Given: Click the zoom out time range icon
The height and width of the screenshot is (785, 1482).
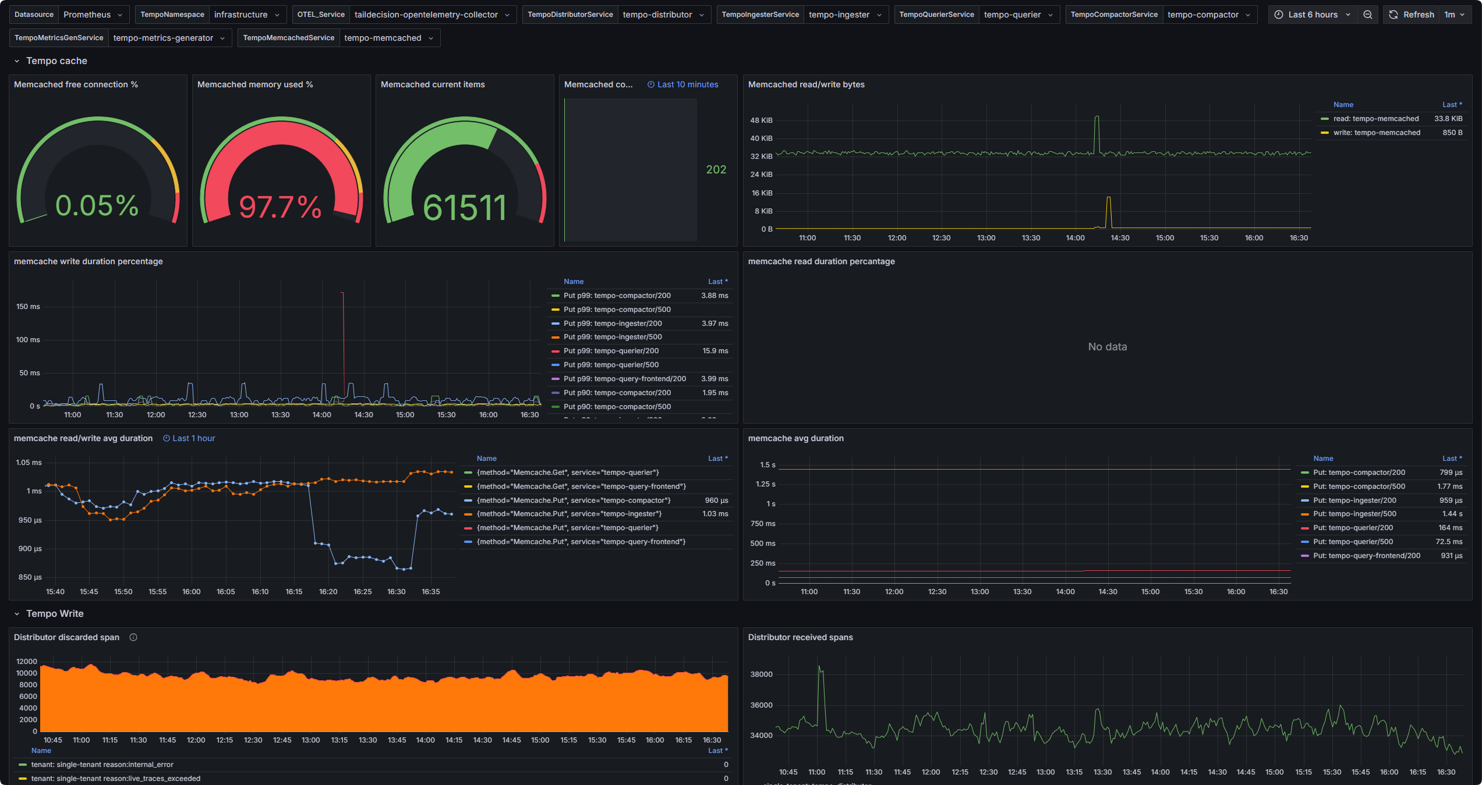Looking at the screenshot, I should 1368,15.
